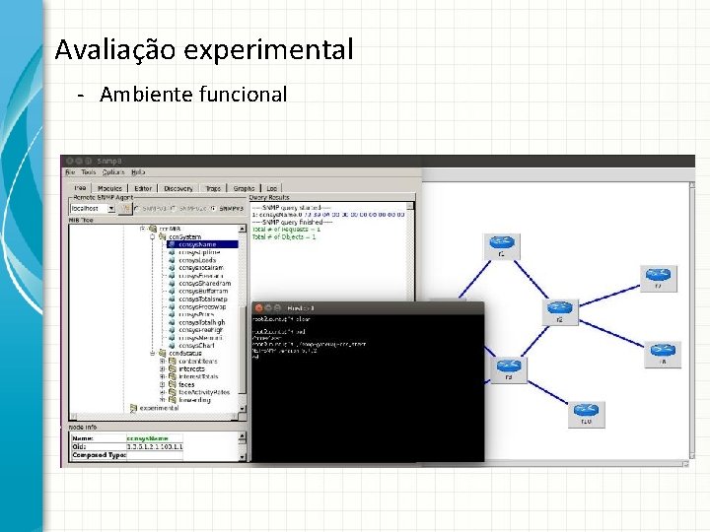Viewport: 710px width, 532px height.
Task: Click leaf icon beside ccnsysUptime
Action: (x=172, y=252)
